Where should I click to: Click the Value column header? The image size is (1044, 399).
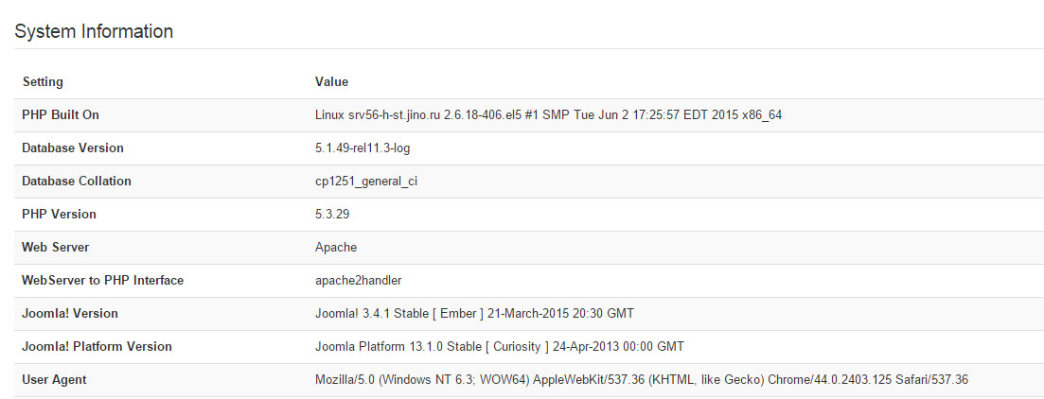point(331,82)
